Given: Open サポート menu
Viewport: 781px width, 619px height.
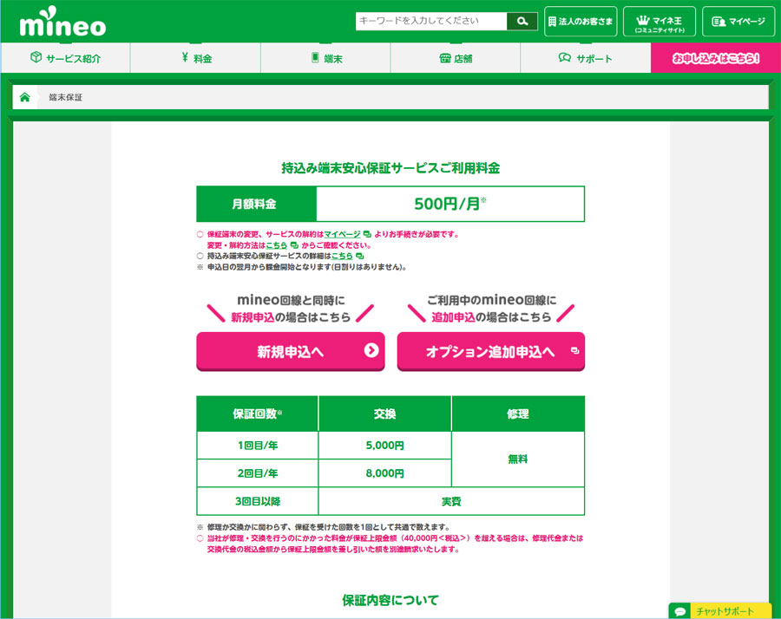Looking at the screenshot, I should click(586, 58).
